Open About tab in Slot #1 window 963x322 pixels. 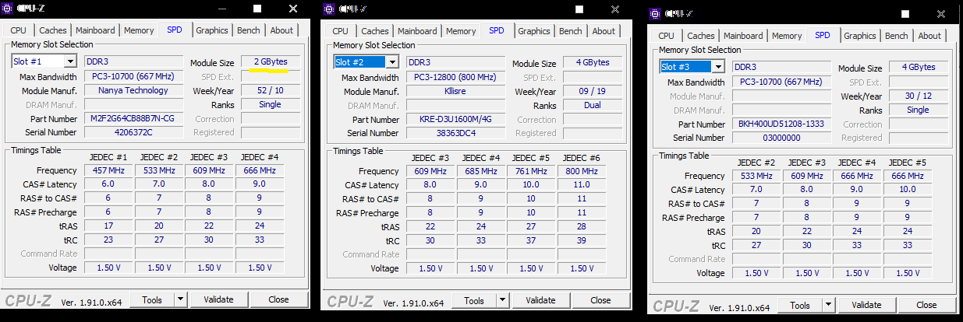pos(281,30)
